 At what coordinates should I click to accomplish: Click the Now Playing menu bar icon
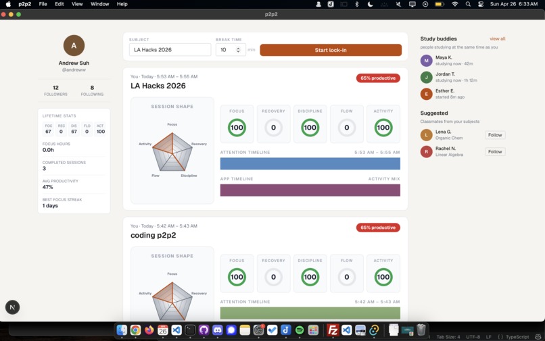425,4
